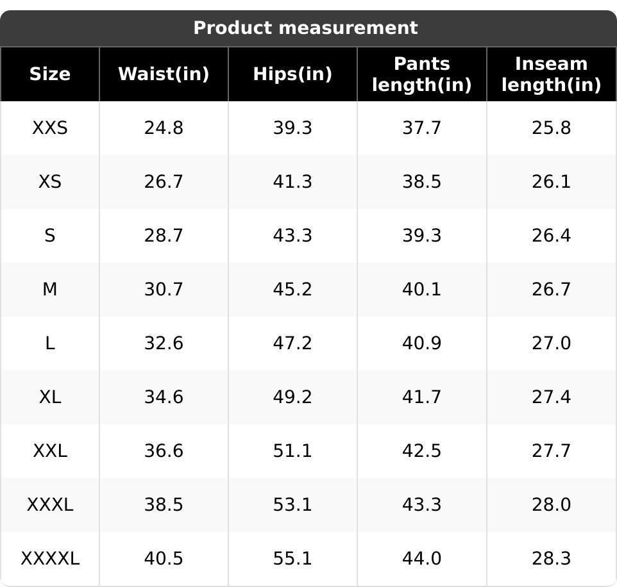Select the XL size label
Viewport: 617px width, 587px height.
pos(50,397)
